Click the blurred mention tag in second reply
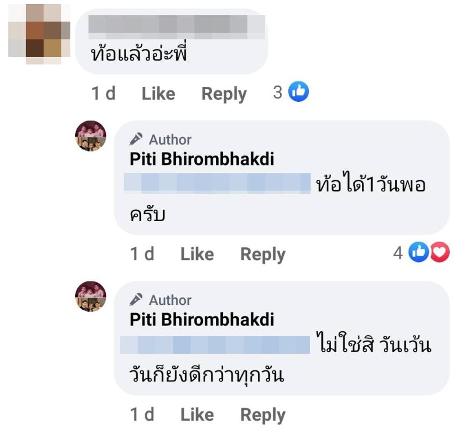The width and height of the screenshot is (465, 435). point(215,345)
